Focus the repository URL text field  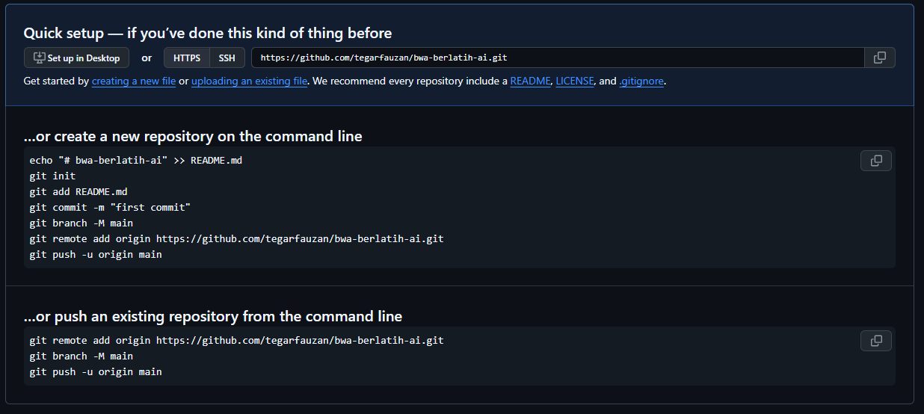tap(558, 58)
